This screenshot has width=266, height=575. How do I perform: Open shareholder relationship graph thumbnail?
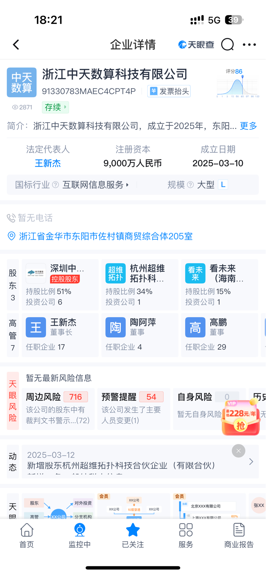coord(58,506)
